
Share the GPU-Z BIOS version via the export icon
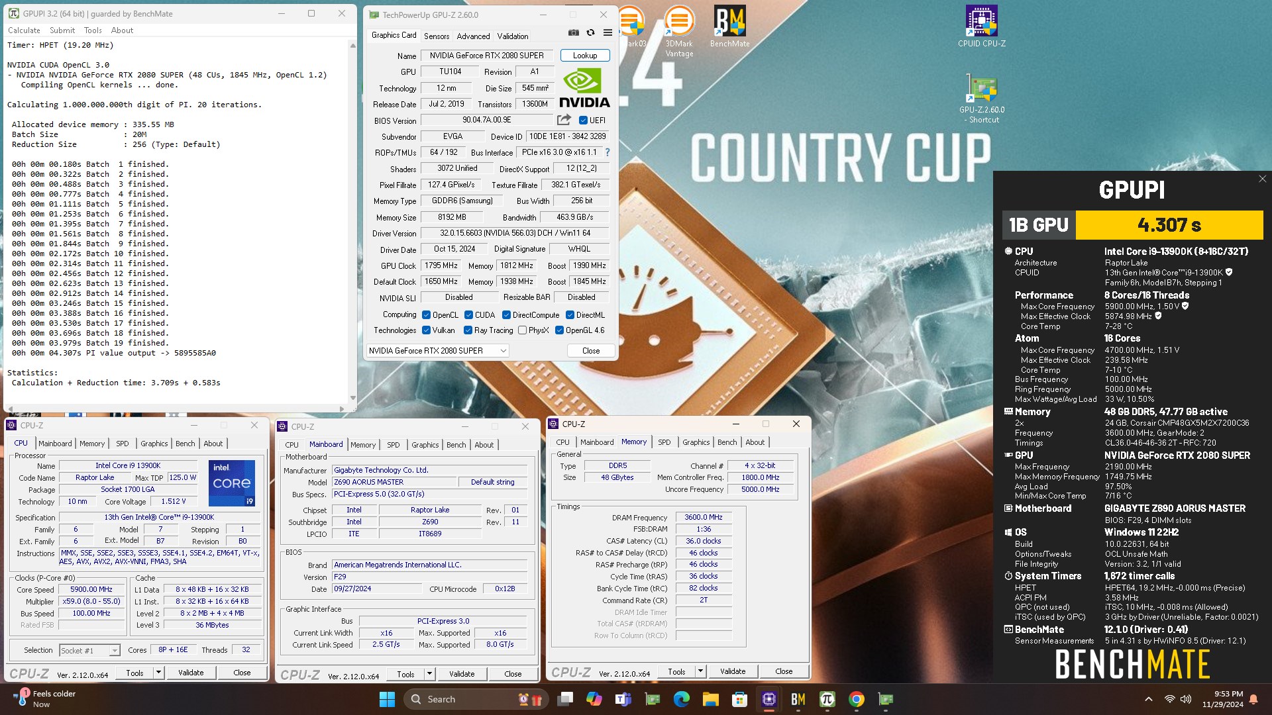pos(564,120)
